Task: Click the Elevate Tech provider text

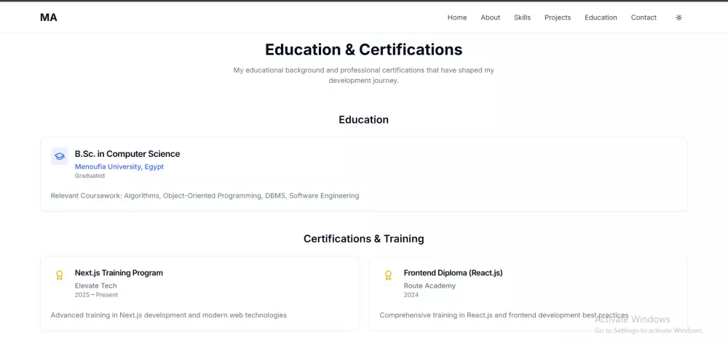Action: [x=95, y=286]
